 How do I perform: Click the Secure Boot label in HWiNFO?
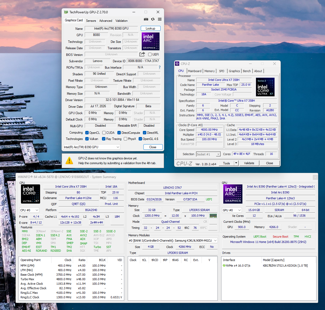(x=280, y=237)
